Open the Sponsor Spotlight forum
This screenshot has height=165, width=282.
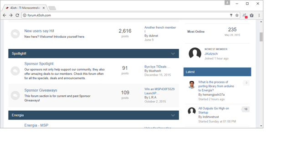click(39, 64)
